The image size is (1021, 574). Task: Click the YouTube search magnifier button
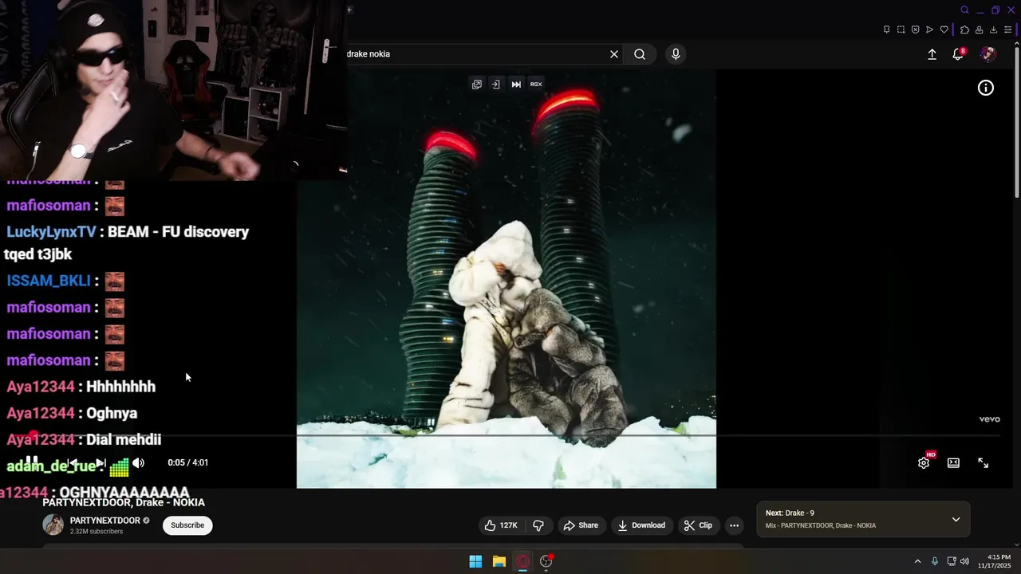640,54
